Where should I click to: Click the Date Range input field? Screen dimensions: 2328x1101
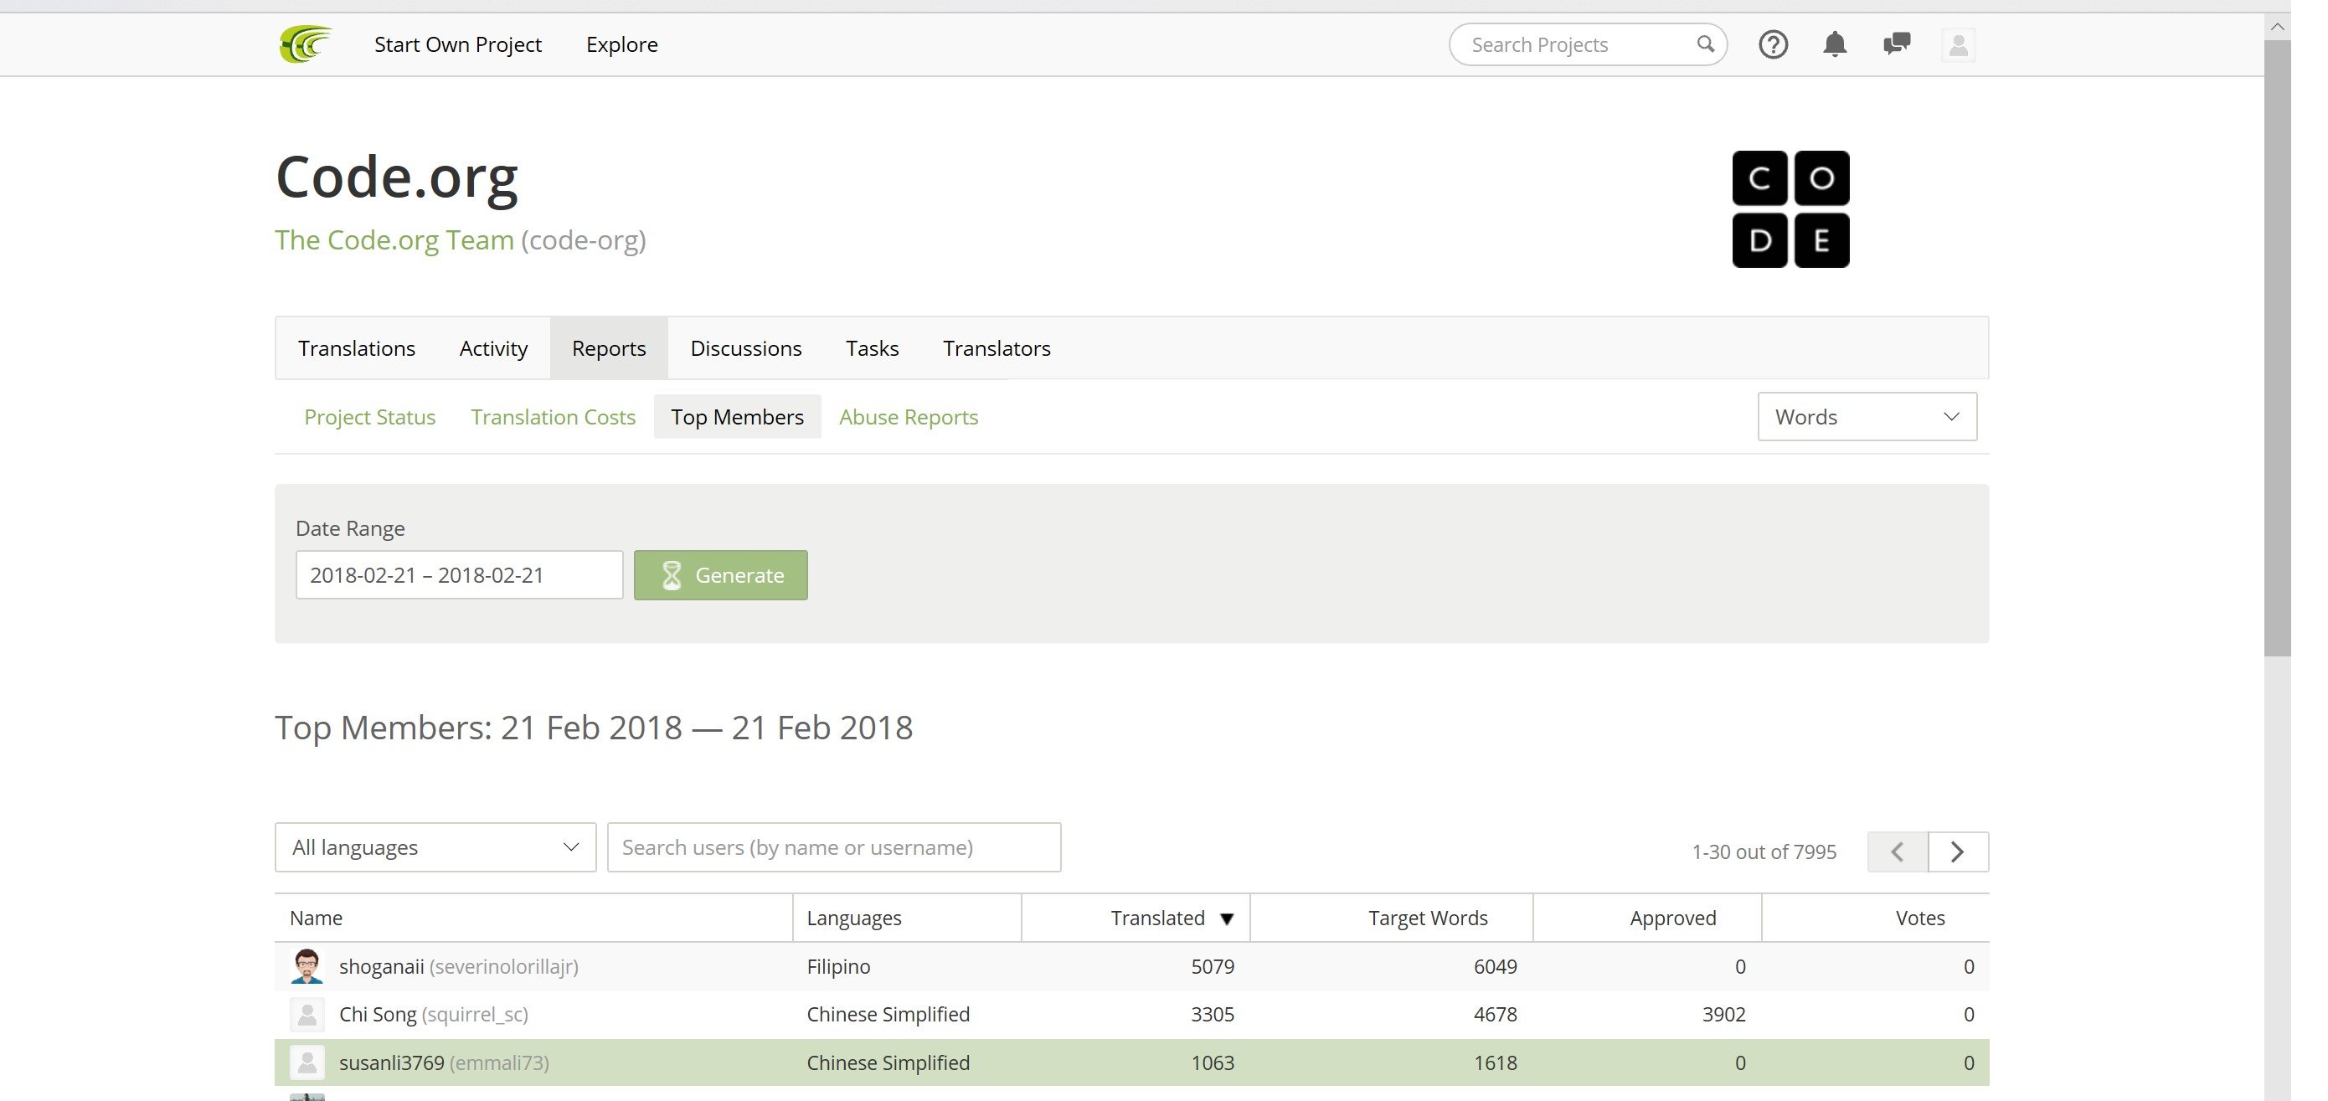pyautogui.click(x=458, y=574)
